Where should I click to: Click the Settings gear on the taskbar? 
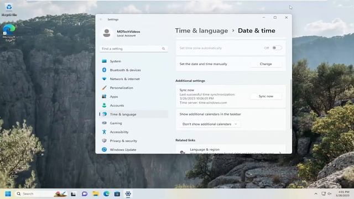click(128, 194)
